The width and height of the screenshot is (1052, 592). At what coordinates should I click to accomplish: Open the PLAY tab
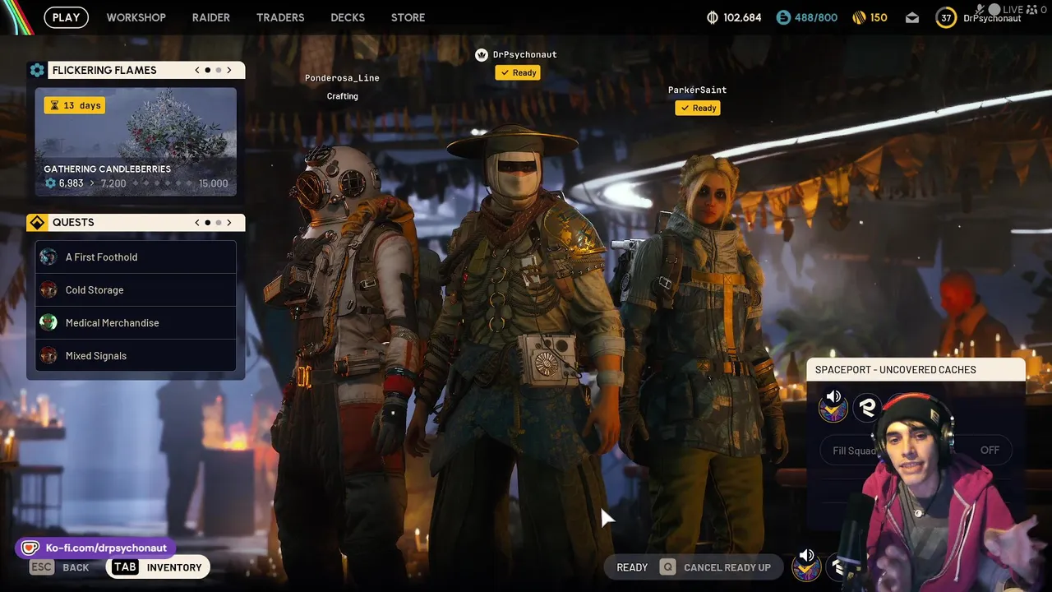pyautogui.click(x=66, y=17)
